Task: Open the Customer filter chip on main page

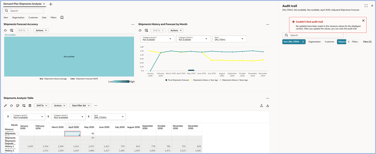Action: pos(33,18)
